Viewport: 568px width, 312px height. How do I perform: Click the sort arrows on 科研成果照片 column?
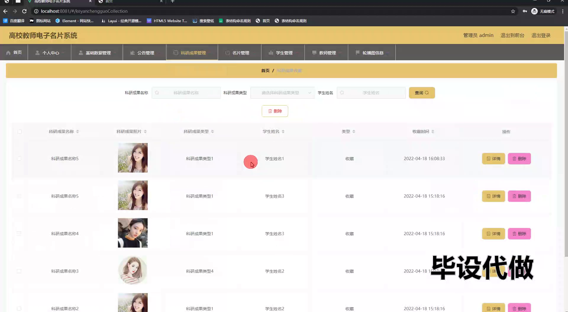[x=145, y=131]
